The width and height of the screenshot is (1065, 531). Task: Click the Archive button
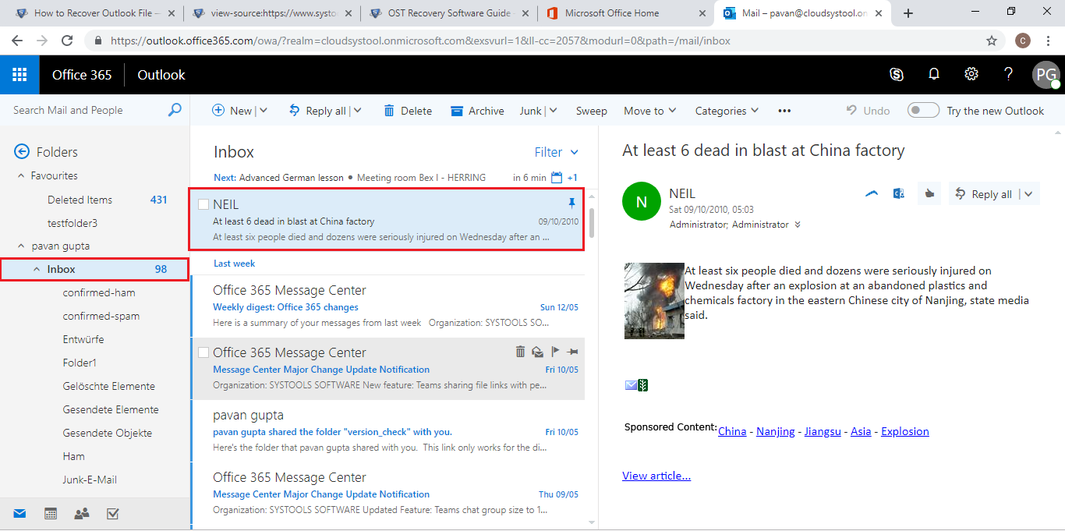[x=477, y=111]
